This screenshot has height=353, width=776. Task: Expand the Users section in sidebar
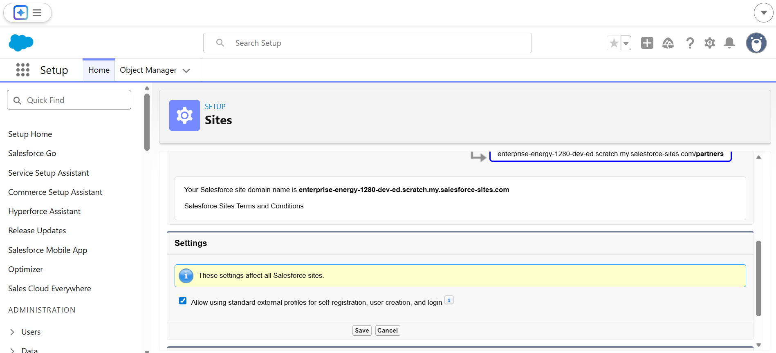(12, 332)
